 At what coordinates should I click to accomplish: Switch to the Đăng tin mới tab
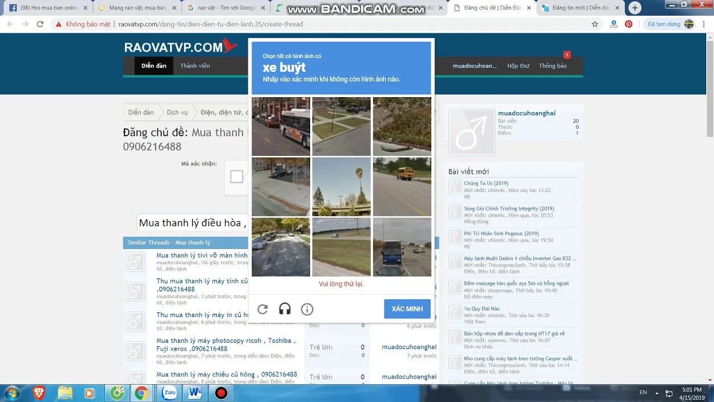tap(581, 8)
